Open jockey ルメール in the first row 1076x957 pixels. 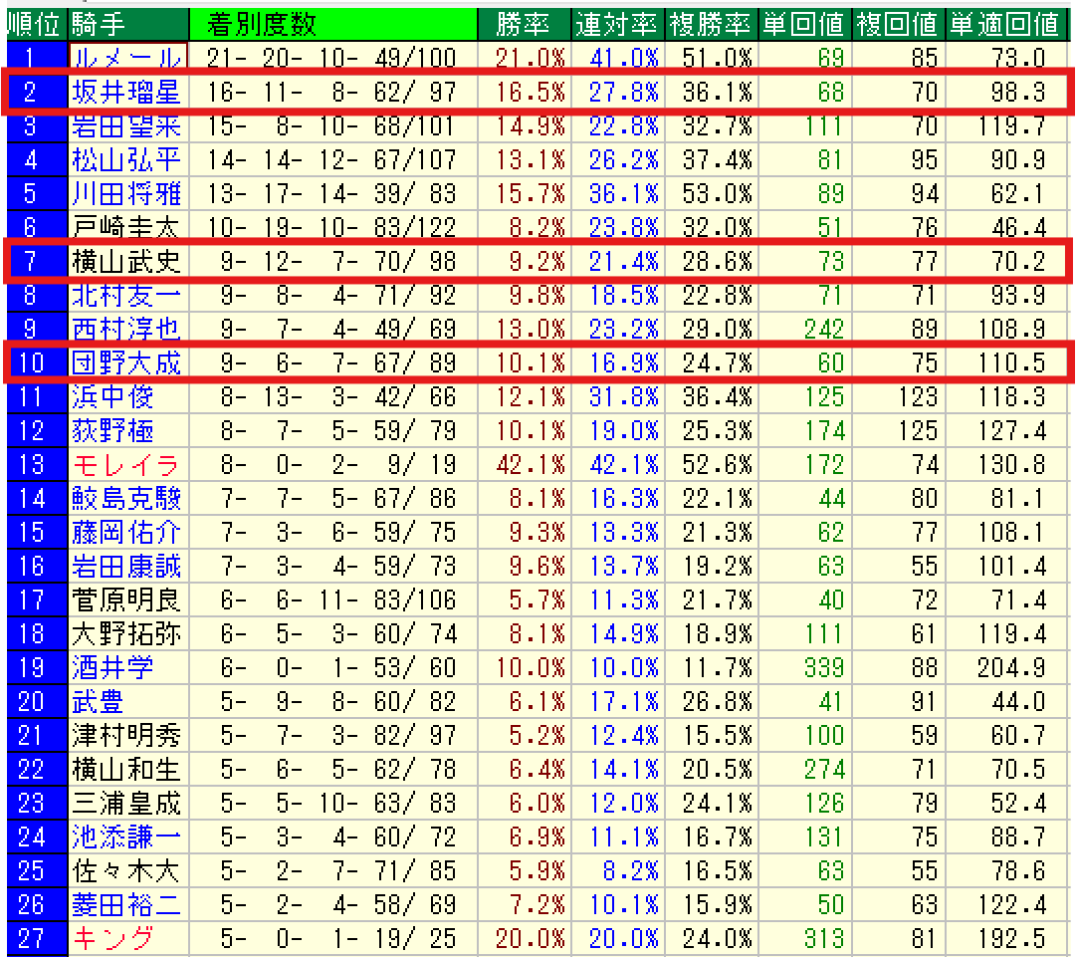coord(126,58)
